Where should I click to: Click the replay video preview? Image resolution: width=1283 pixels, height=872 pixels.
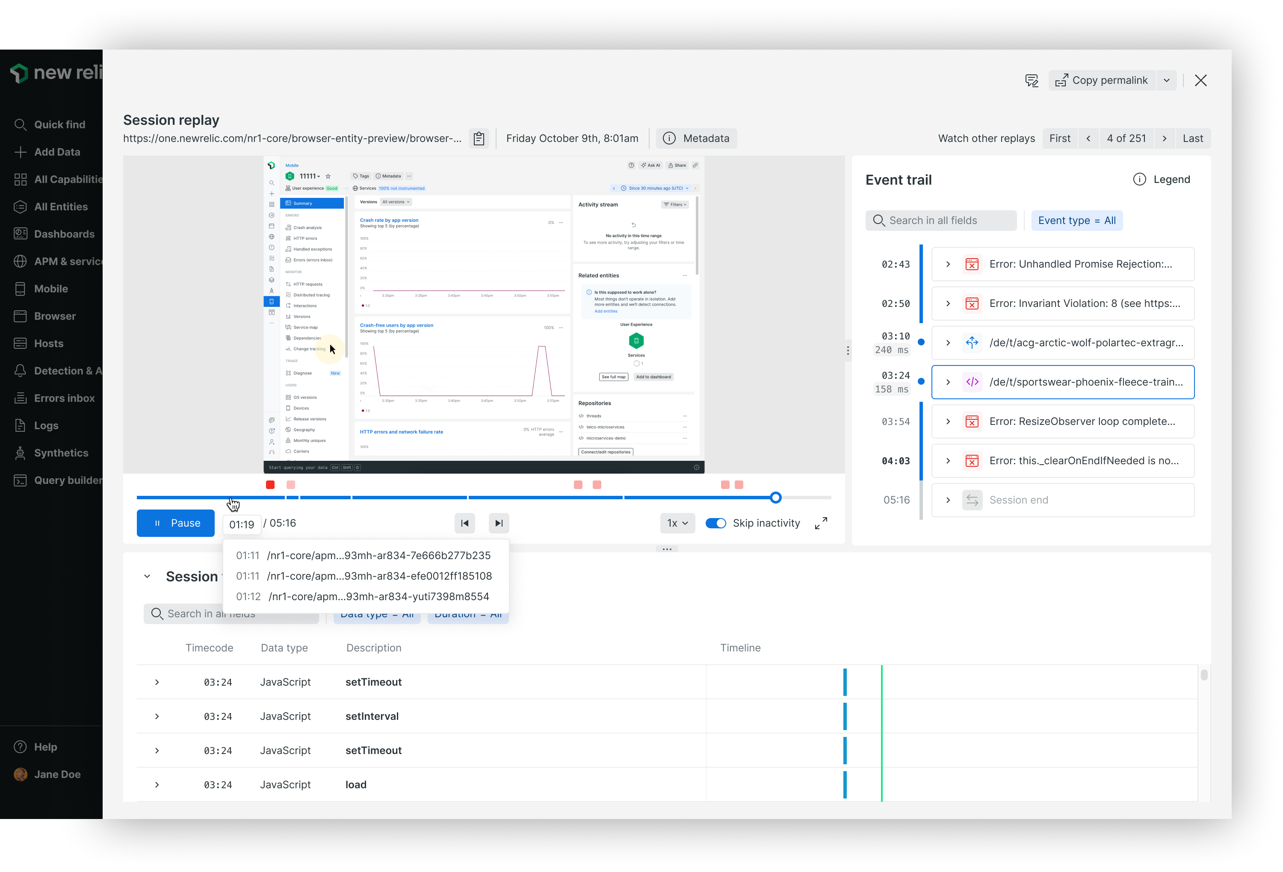pyautogui.click(x=484, y=315)
